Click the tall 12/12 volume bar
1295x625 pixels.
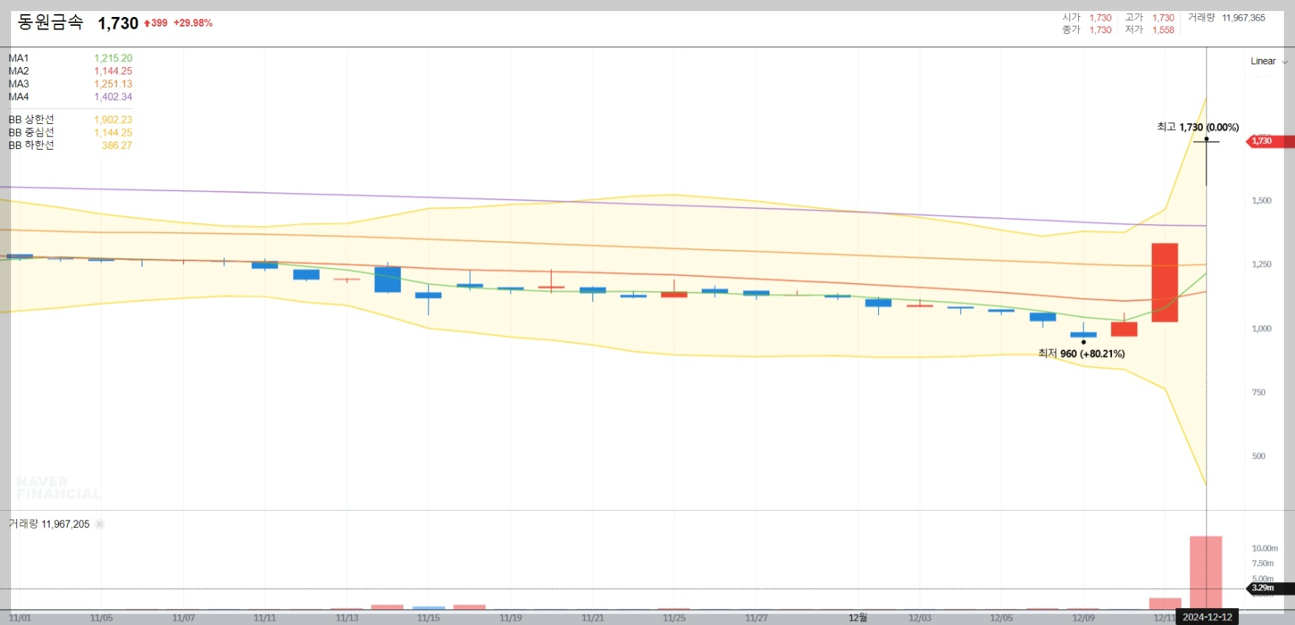(x=1206, y=573)
